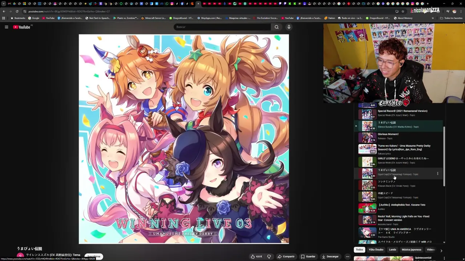Screen dimensions: 465x261
Task: Open the Best Text-to-Speech bookmark
Action: click(98, 18)
